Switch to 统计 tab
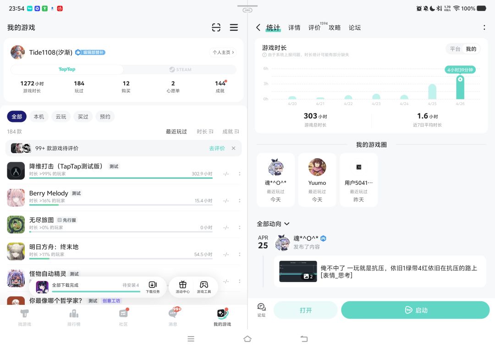 (x=273, y=28)
